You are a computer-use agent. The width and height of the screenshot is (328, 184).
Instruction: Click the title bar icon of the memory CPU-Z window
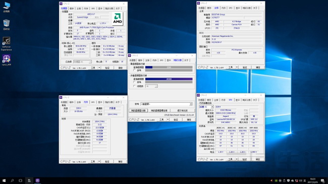pos(61,97)
